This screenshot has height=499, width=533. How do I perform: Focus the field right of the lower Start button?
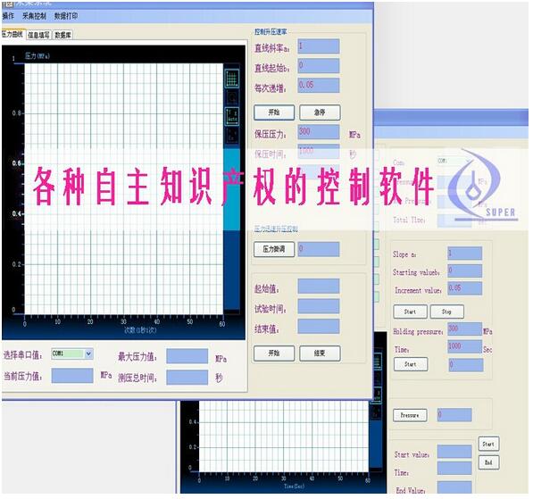(x=466, y=365)
